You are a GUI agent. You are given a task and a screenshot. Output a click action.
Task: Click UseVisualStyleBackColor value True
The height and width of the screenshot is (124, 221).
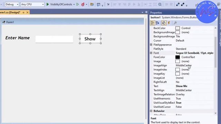[179, 103]
